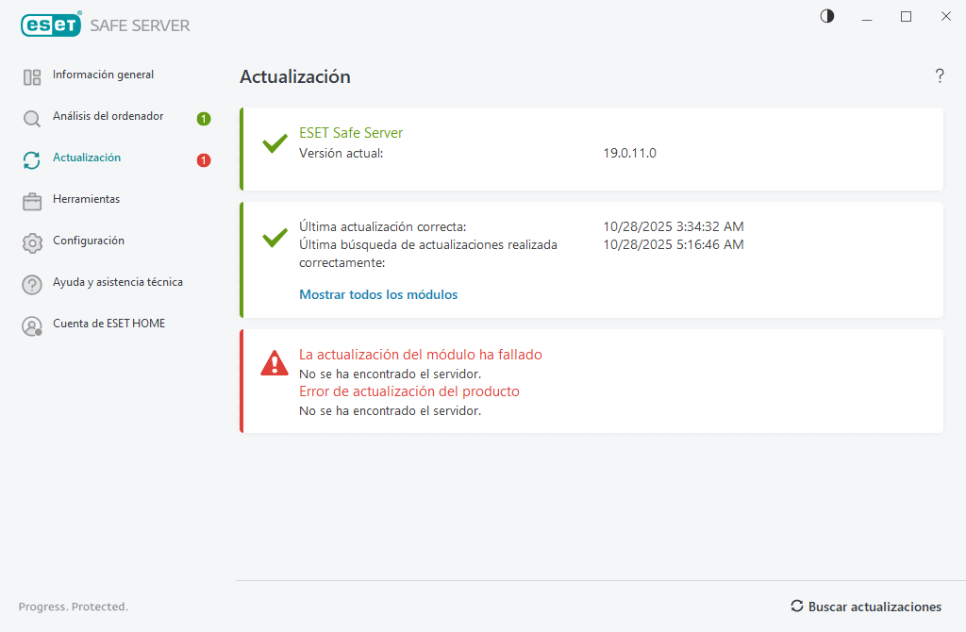Open Ayuda y asistencia técnica question icon
Image resolution: width=966 pixels, height=632 pixels.
point(31,283)
